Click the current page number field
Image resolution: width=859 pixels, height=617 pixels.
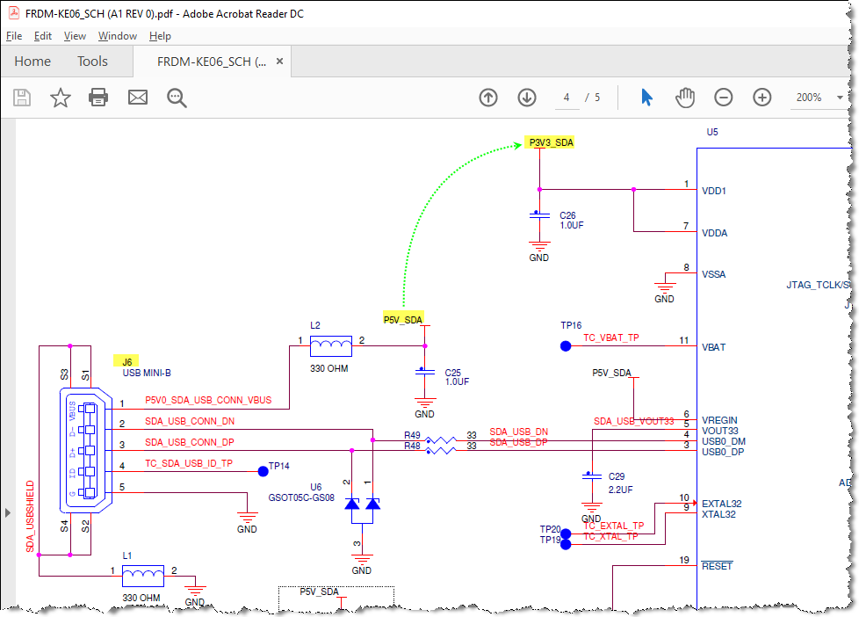[x=567, y=98]
